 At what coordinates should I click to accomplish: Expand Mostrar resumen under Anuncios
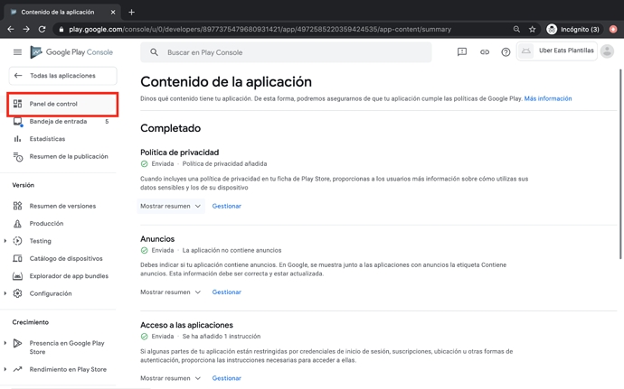click(x=170, y=292)
